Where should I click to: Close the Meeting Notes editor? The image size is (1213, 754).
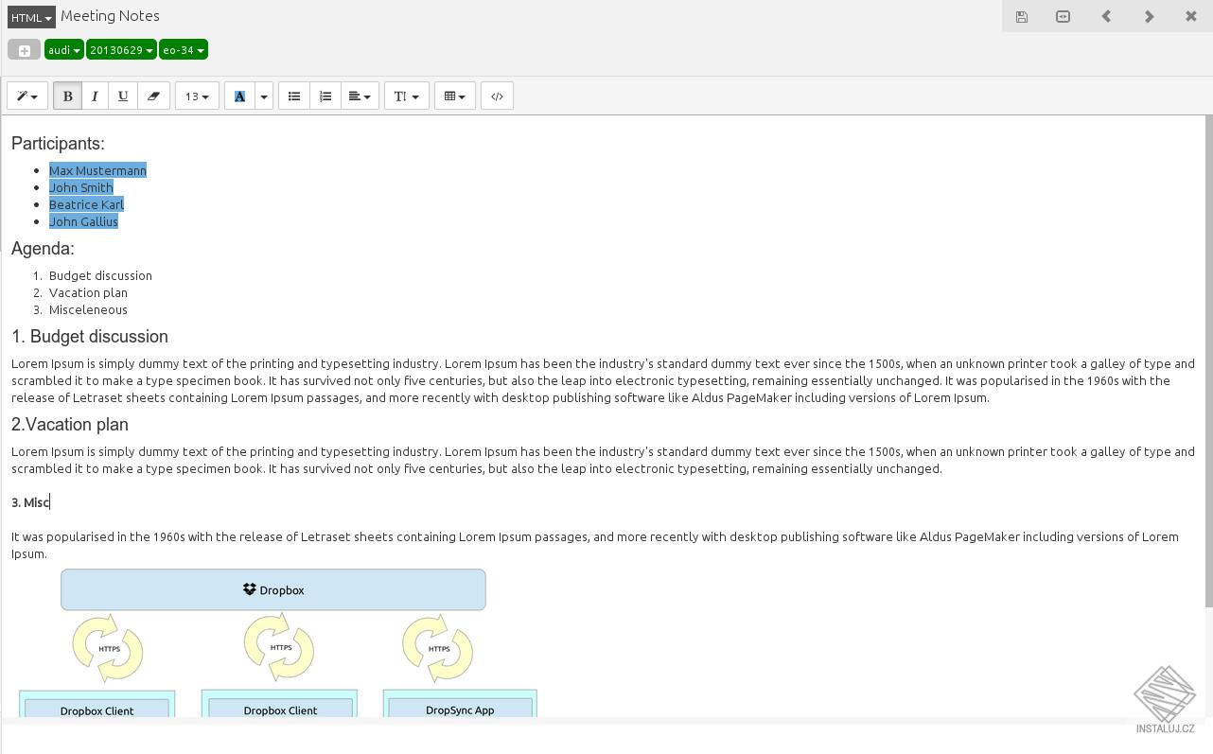1191,16
